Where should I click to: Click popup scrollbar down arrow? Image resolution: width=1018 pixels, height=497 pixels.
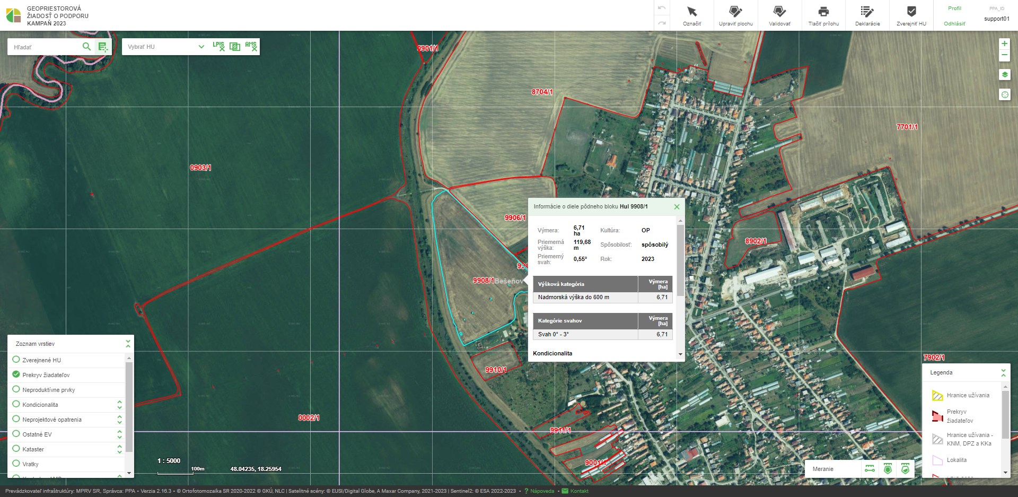pos(680,354)
